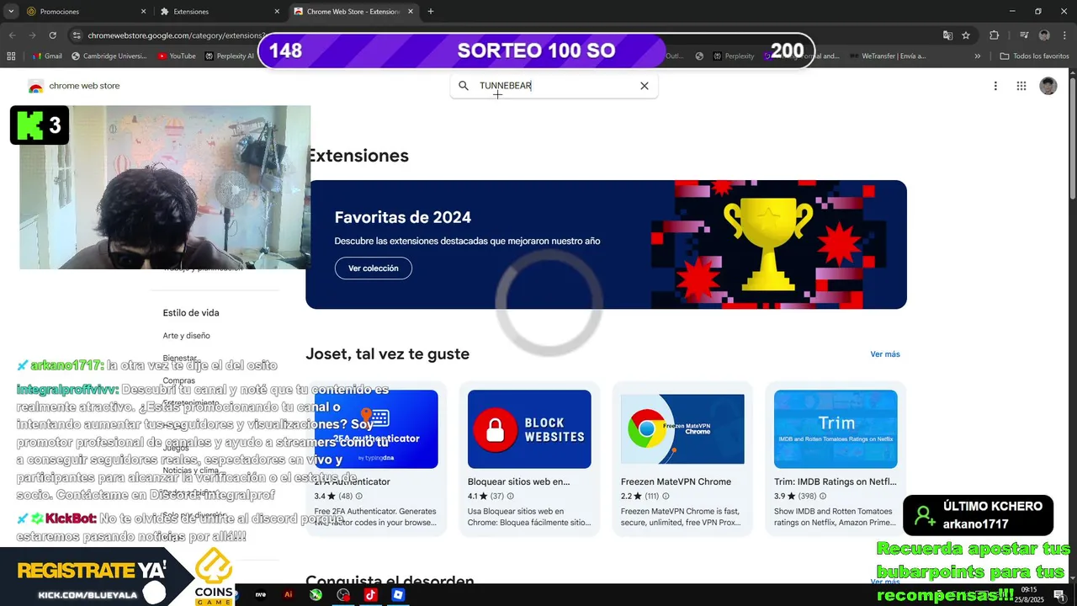
Task: Open the Google account avatar
Action: pos(1048,86)
